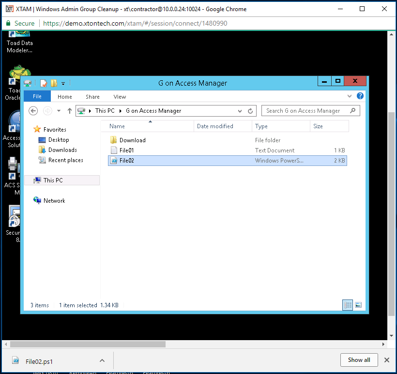Switch to large icons view
This screenshot has width=397, height=374.
click(358, 305)
